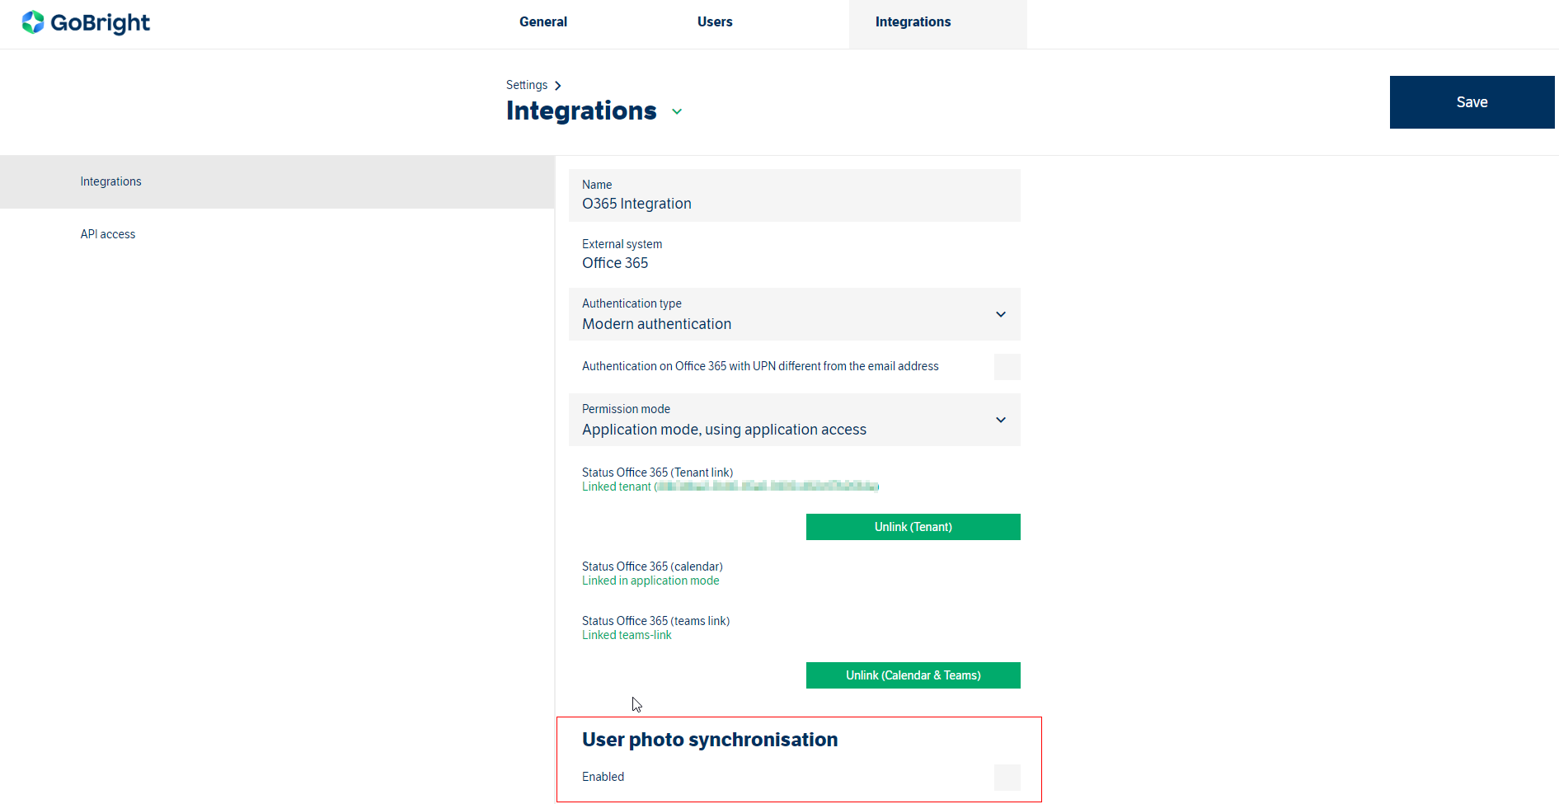This screenshot has width=1559, height=804.
Task: Expand the Permission mode dropdown
Action: pos(794,420)
